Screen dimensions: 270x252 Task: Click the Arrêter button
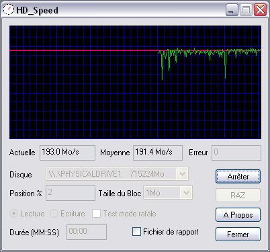click(238, 177)
